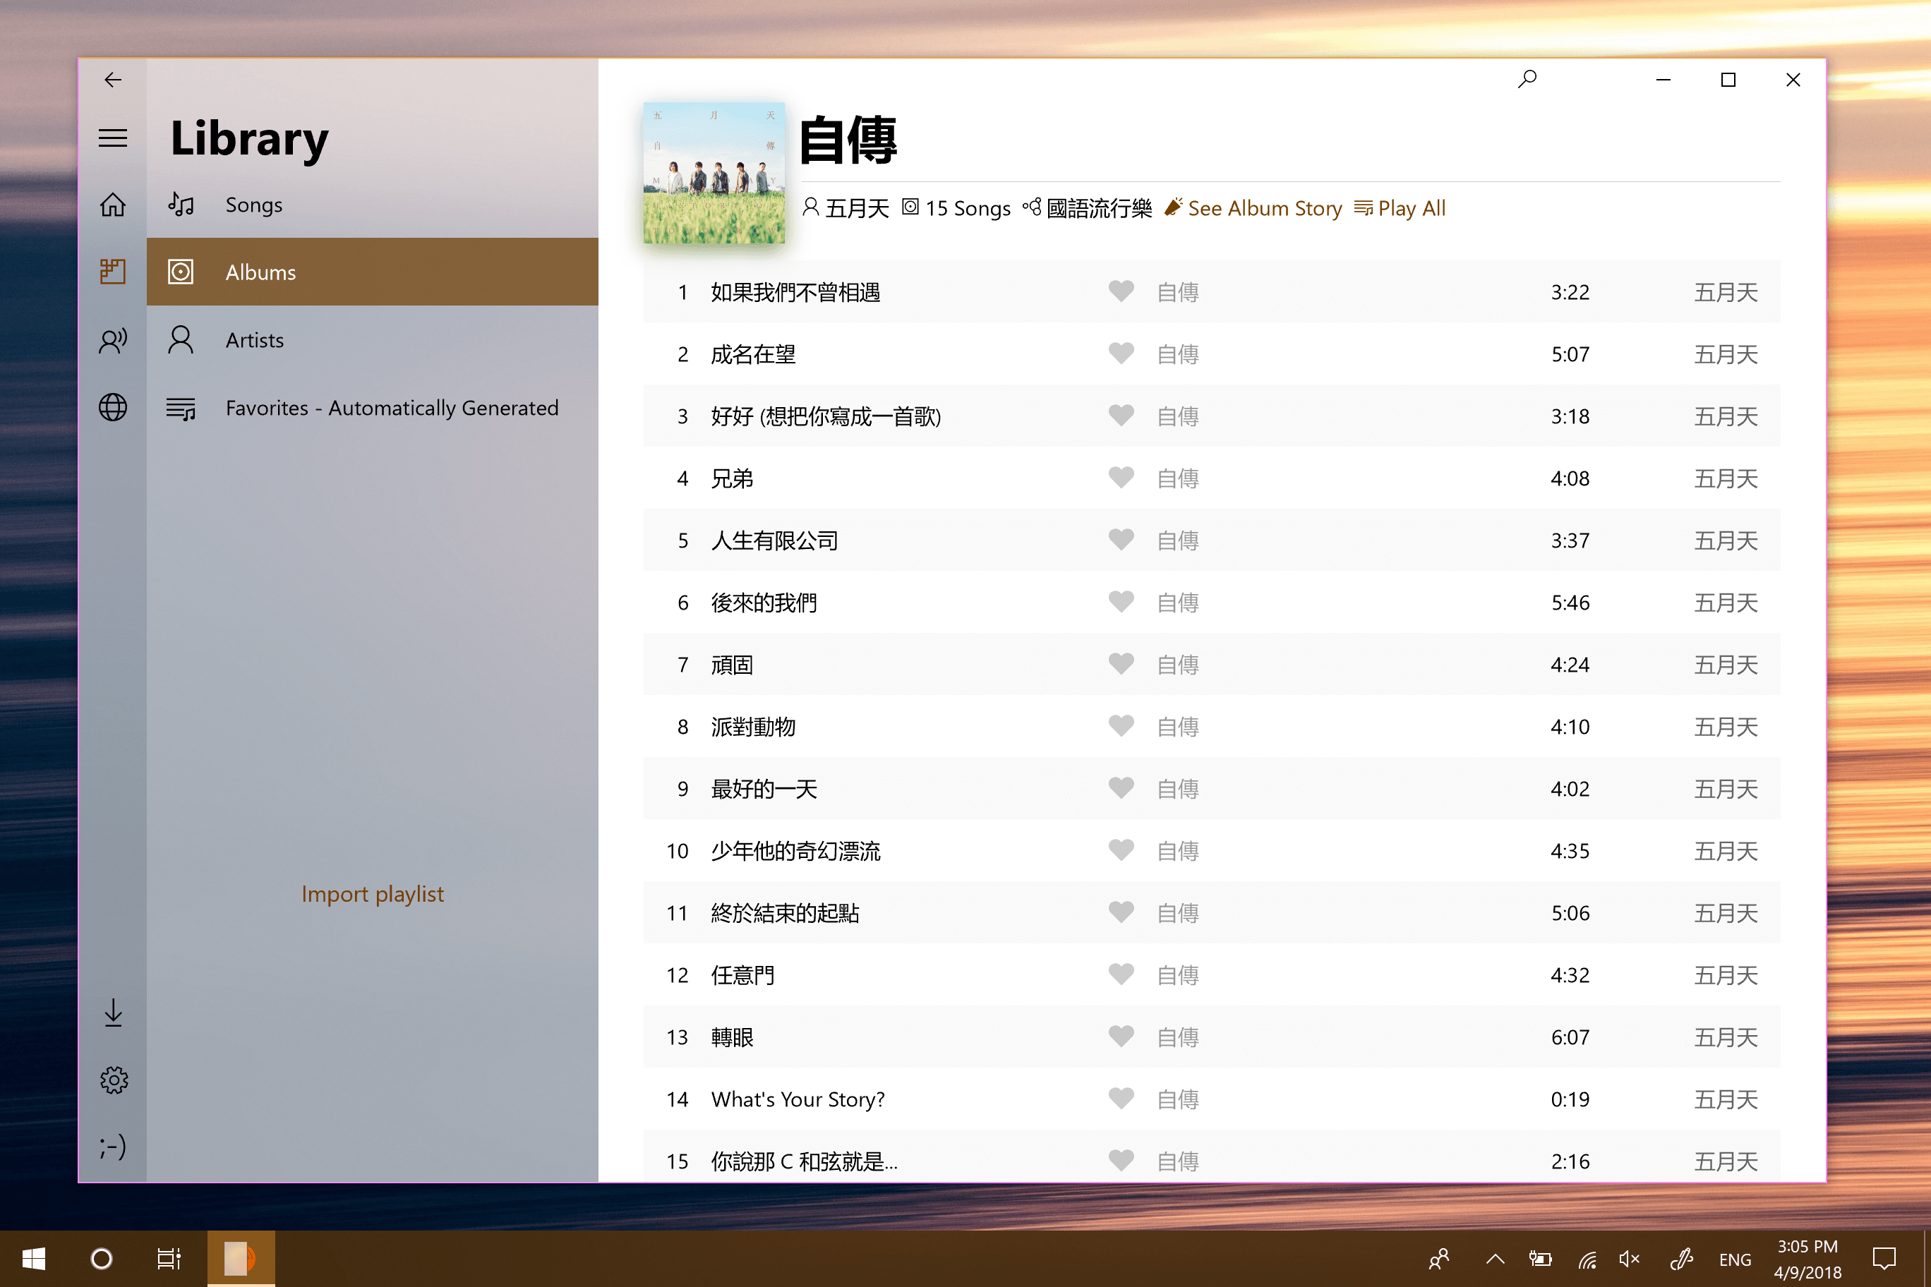Favorite the song 如果我們不曾相遇 with heart

[1121, 291]
